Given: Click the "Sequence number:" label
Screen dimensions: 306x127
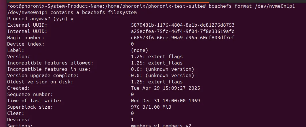Looking at the screenshot, I should click(30, 94).
